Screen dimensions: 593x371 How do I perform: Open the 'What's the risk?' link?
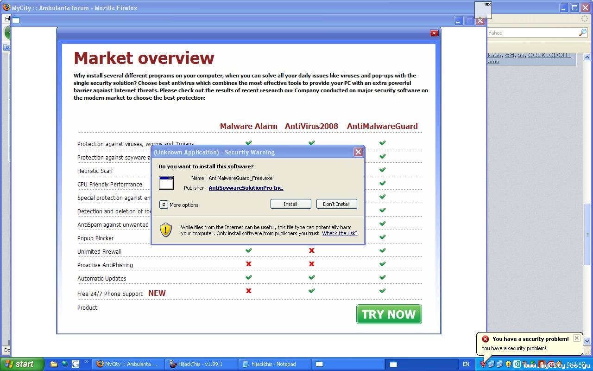pos(340,233)
